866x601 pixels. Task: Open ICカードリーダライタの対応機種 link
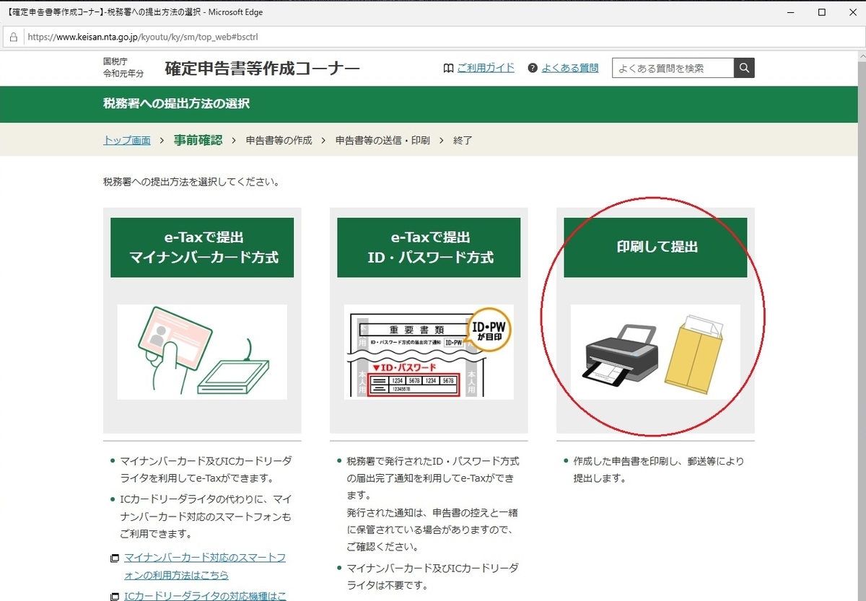(x=205, y=596)
